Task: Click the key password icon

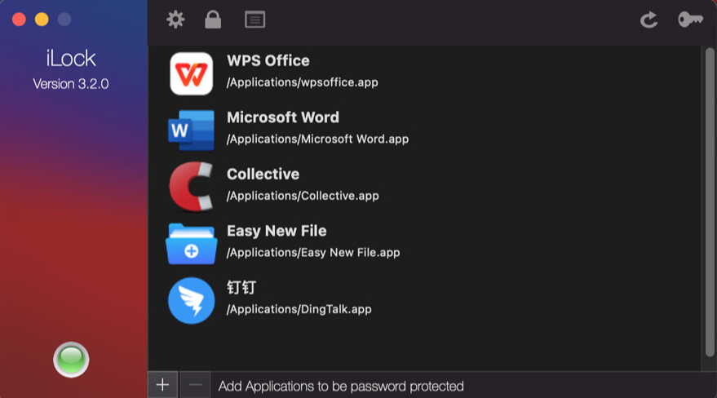Action: (x=690, y=20)
